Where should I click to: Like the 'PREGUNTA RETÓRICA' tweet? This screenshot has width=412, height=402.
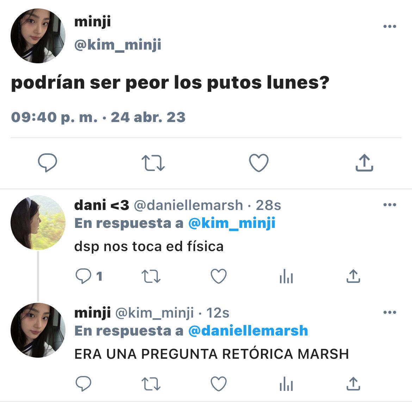tap(219, 384)
